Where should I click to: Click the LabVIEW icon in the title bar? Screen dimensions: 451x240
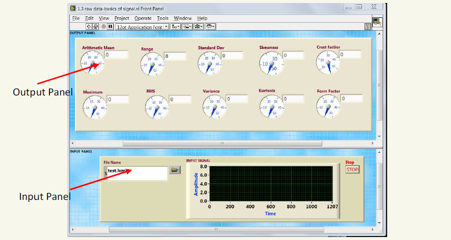click(x=73, y=8)
